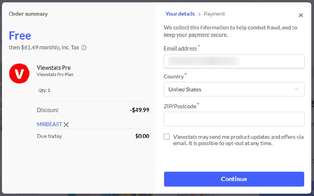This screenshot has height=196, width=314.
Task: Switch to the Payment step
Action: tap(214, 14)
